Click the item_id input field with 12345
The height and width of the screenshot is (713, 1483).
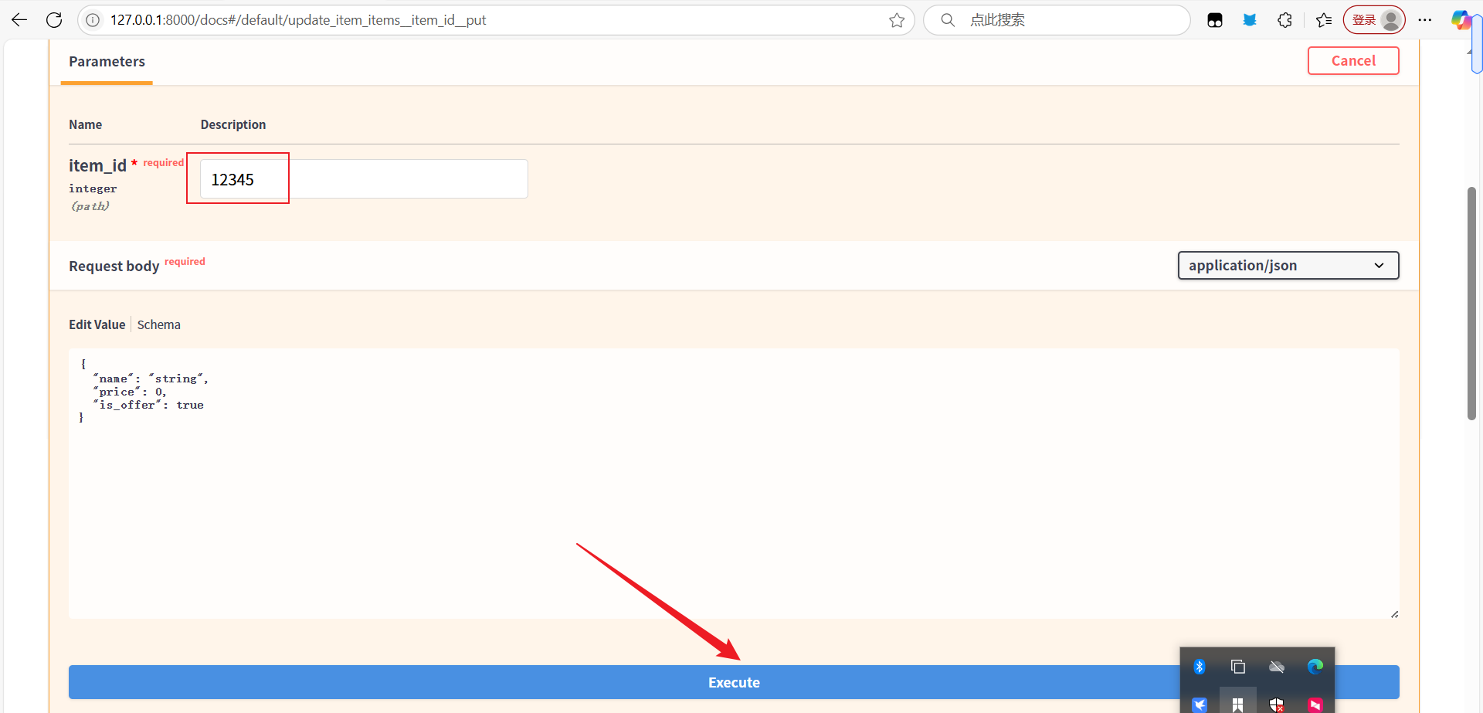point(364,179)
